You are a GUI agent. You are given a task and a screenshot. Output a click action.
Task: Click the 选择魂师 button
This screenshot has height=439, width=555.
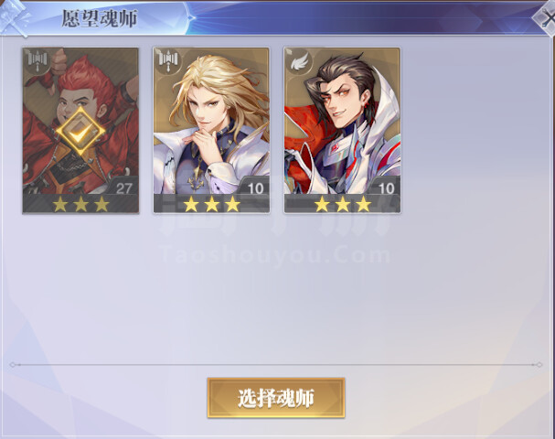click(276, 398)
